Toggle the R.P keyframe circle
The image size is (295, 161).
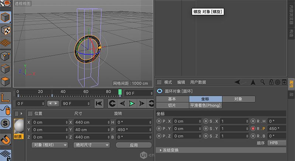[253, 129]
